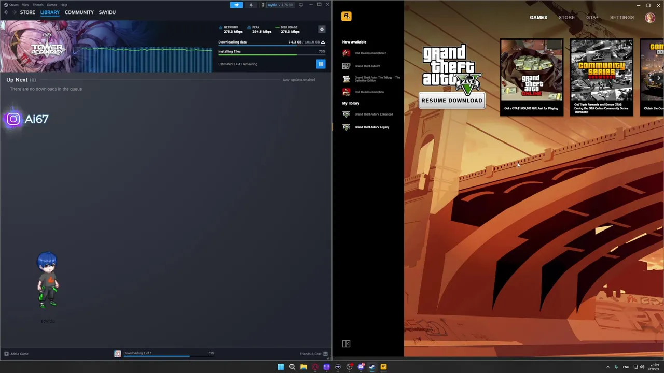Select Red Dead Redemption 2 in sidebar

click(x=365, y=53)
